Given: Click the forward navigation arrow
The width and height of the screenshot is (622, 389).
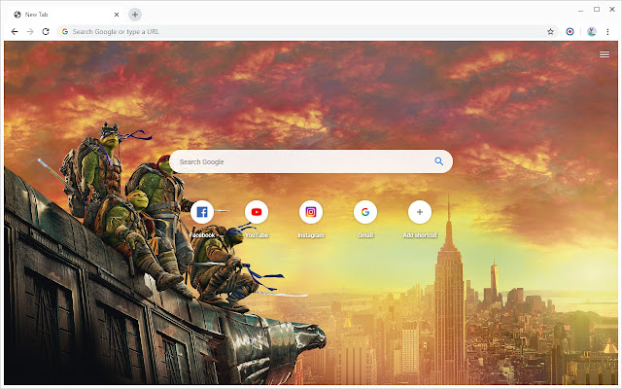Looking at the screenshot, I should pos(30,32).
